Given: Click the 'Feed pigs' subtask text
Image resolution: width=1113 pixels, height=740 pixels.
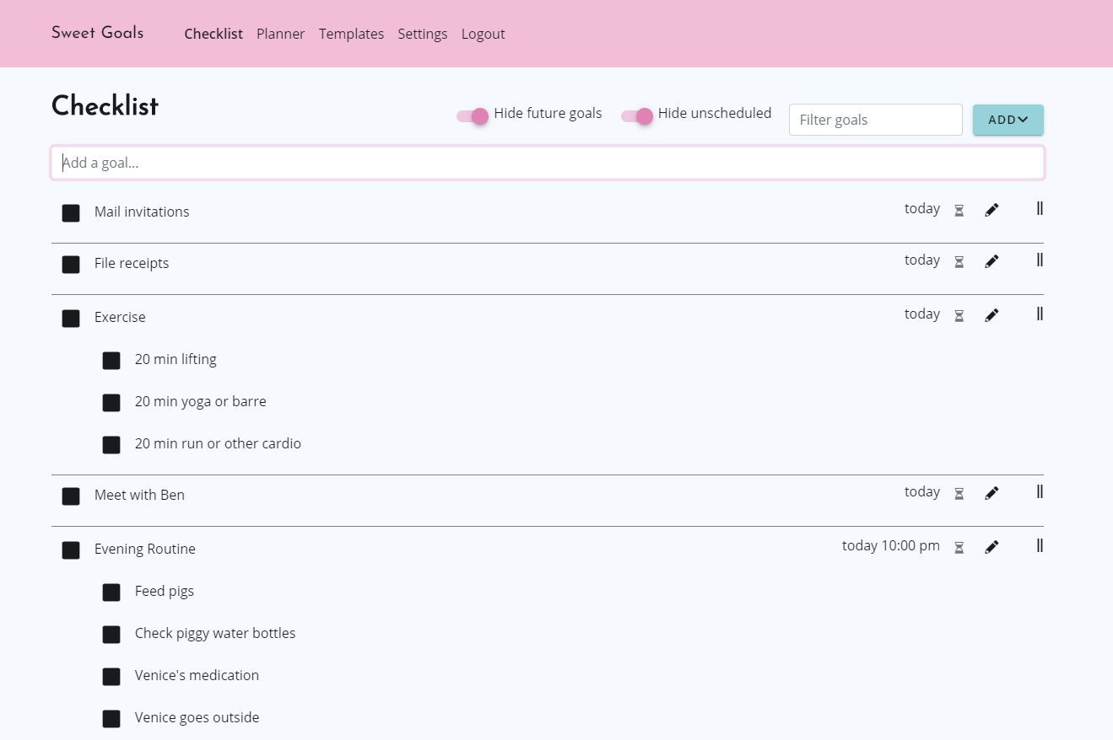Looking at the screenshot, I should (165, 591).
